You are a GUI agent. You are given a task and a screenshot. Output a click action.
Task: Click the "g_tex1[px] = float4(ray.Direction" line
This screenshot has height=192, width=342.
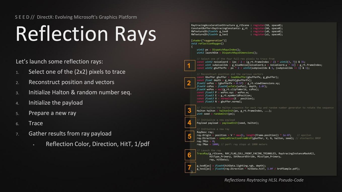(x=248, y=169)
